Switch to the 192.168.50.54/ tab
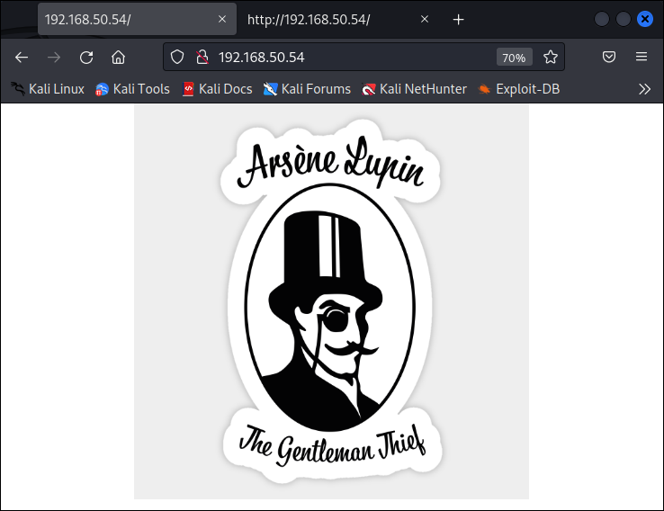The width and height of the screenshot is (664, 511). pyautogui.click(x=137, y=19)
